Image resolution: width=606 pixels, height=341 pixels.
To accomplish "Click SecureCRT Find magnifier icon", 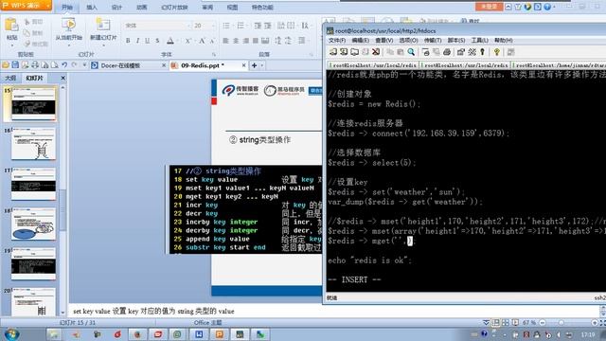I will pos(411,52).
